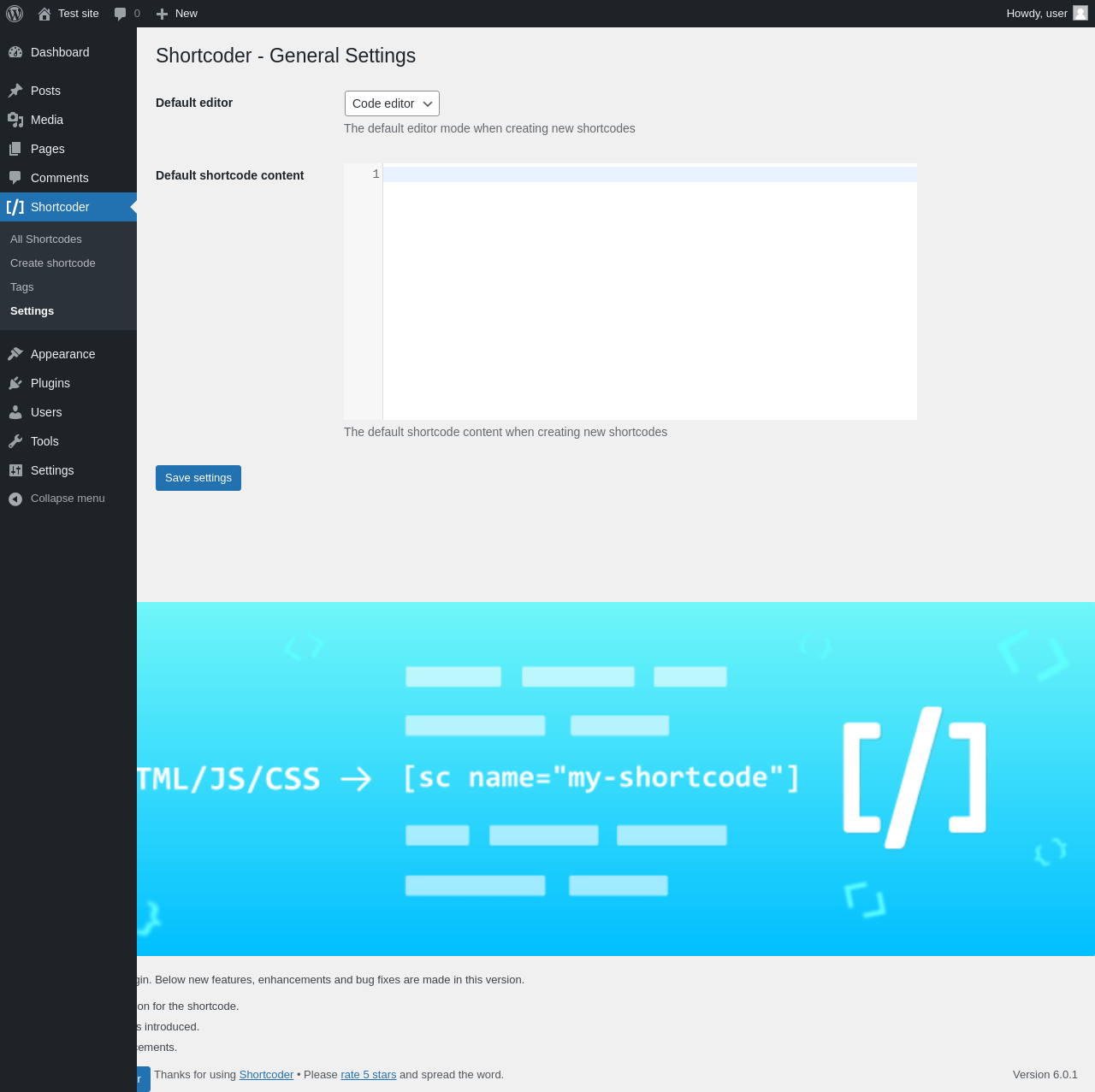Click the Shortcoder promotional banner image
The width and height of the screenshot is (1095, 1092).
(616, 779)
